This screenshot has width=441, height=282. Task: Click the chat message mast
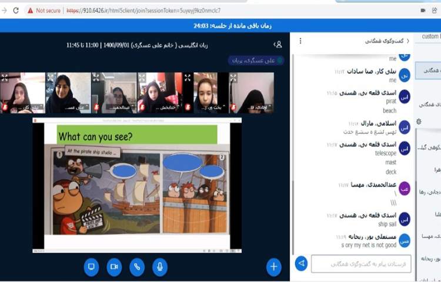[390, 162]
